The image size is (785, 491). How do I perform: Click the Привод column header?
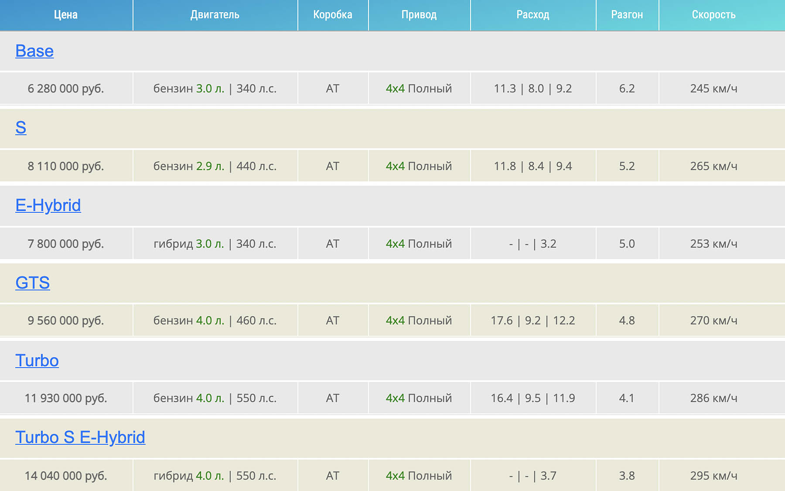tap(419, 15)
